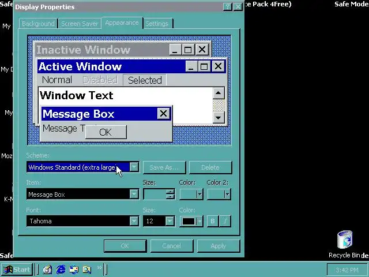369x277 pixels.
Task: Click the Show Desktop quick launch icon
Action: [x=47, y=269]
